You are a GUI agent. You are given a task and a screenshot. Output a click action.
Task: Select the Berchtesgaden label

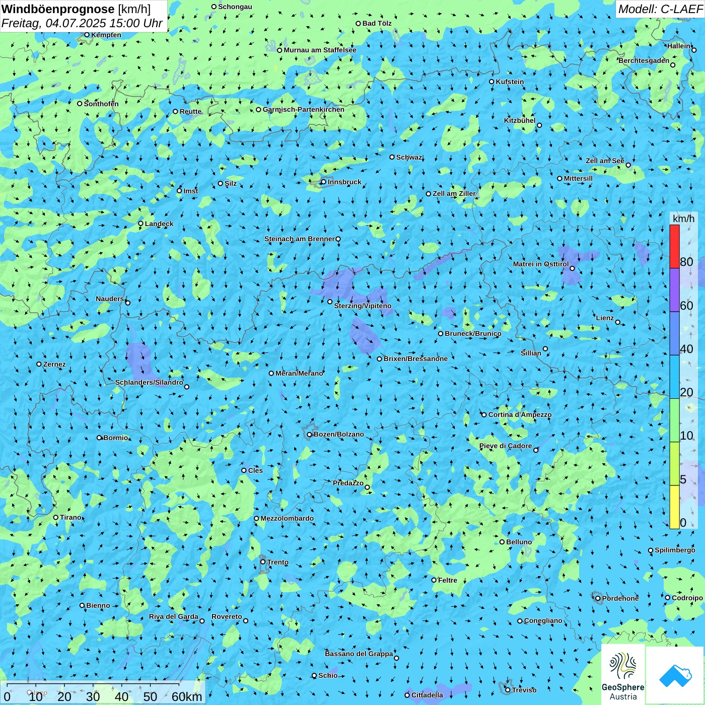pos(644,60)
